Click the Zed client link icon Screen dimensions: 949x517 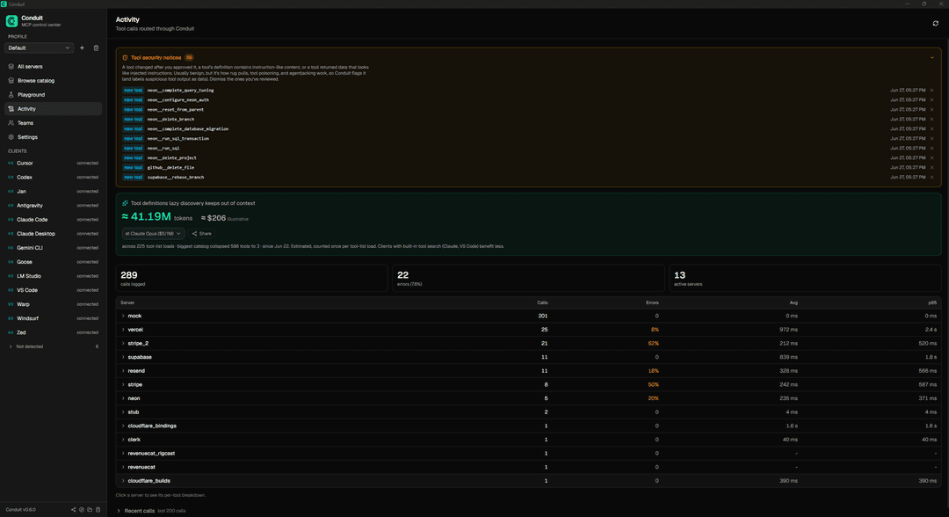pos(11,332)
